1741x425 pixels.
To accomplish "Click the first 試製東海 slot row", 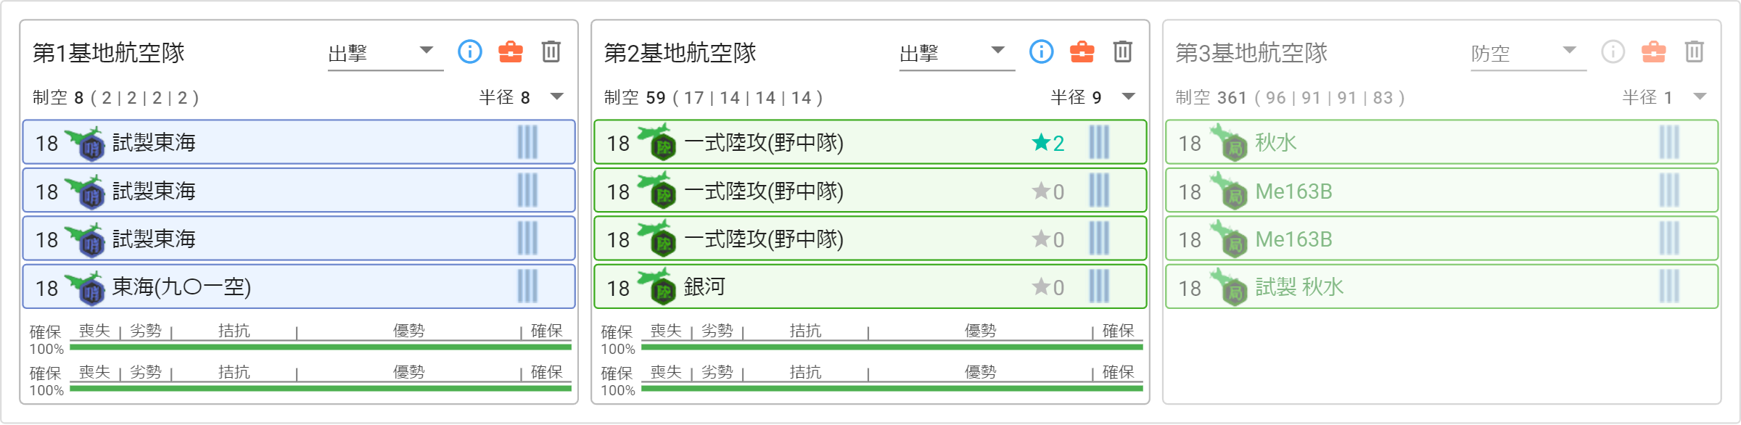I will tap(299, 142).
